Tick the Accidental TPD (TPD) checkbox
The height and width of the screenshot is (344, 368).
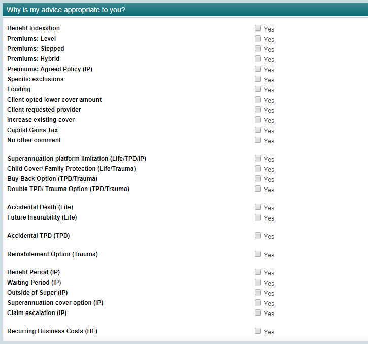[x=258, y=235]
